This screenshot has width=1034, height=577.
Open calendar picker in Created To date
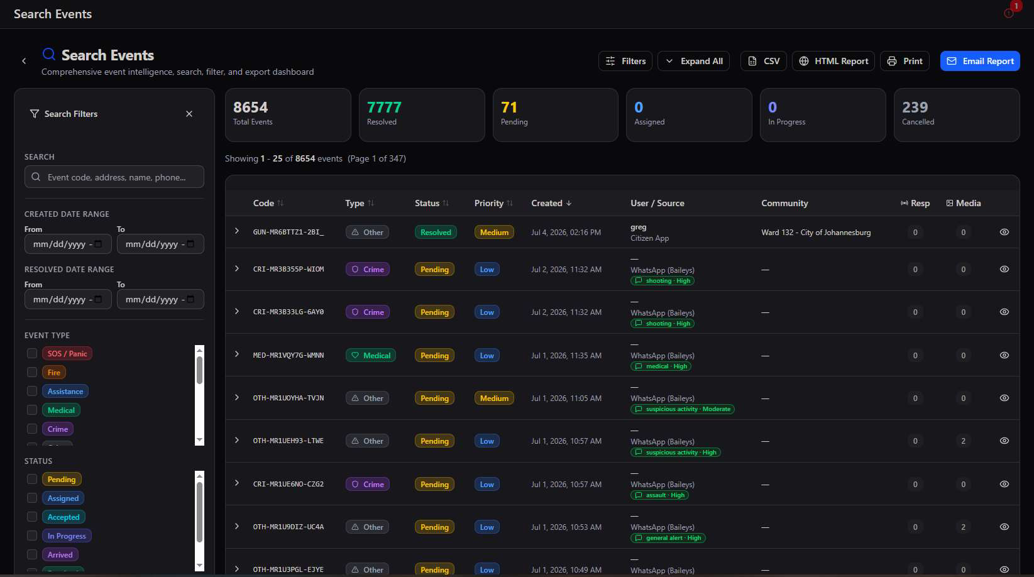[190, 244]
